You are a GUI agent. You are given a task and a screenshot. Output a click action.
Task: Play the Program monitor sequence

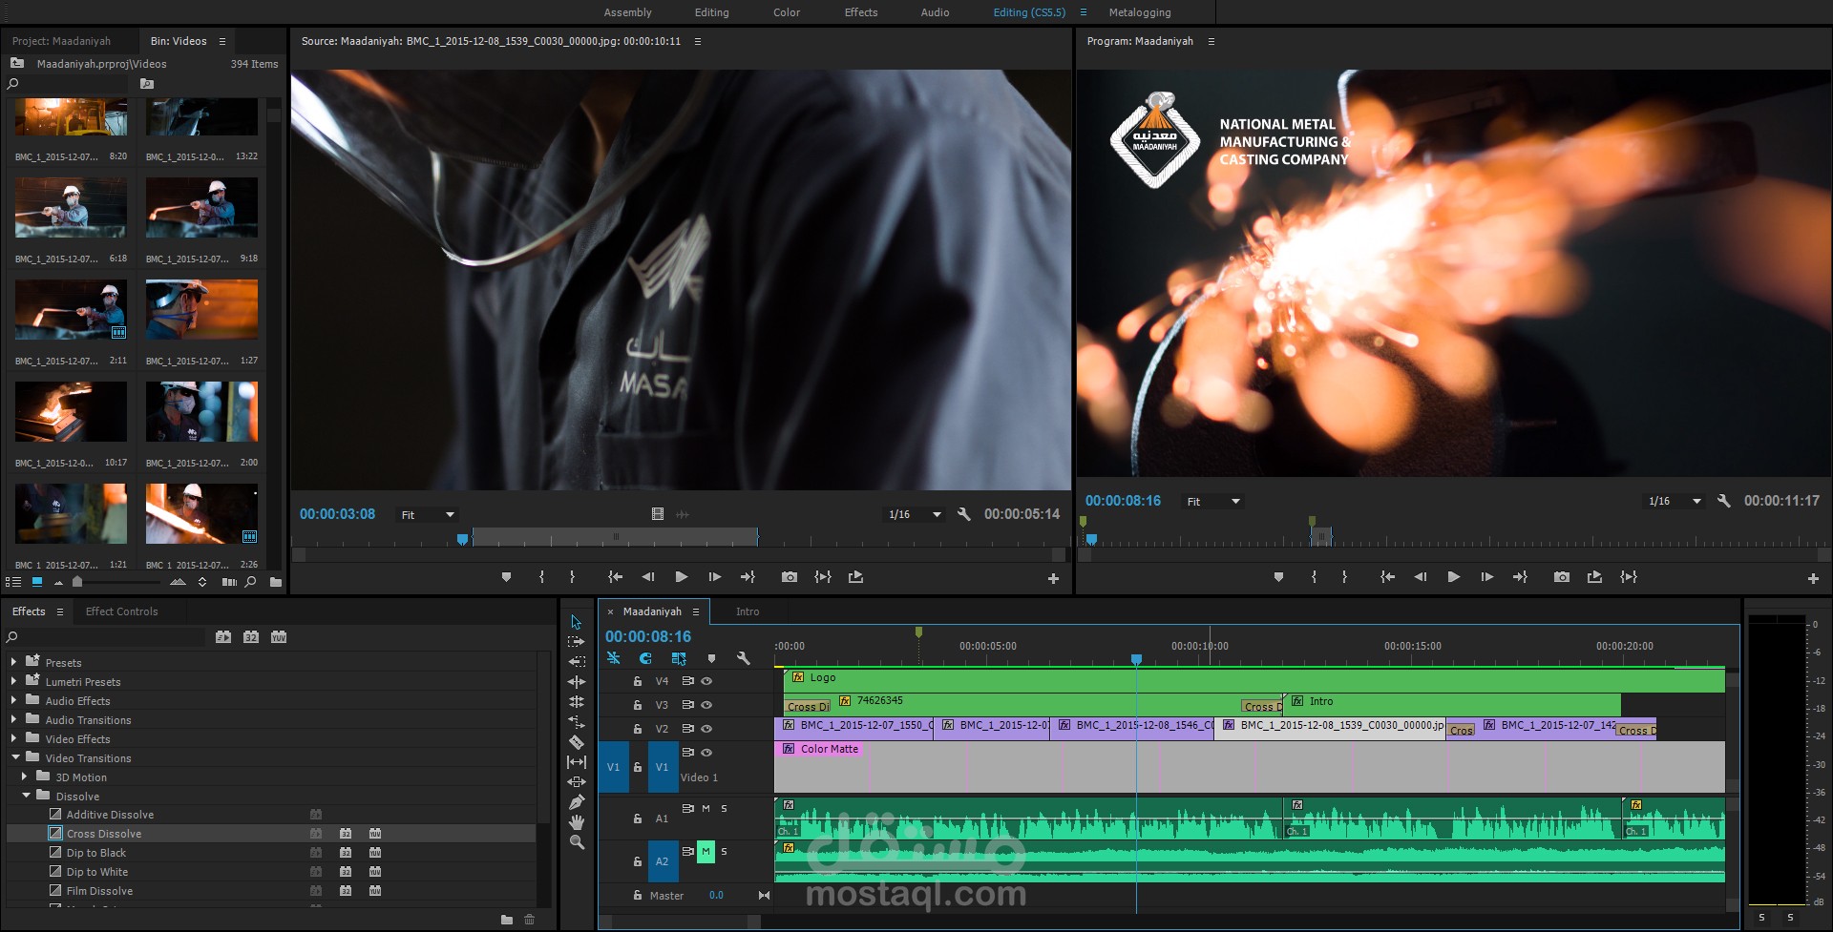pos(1453,577)
